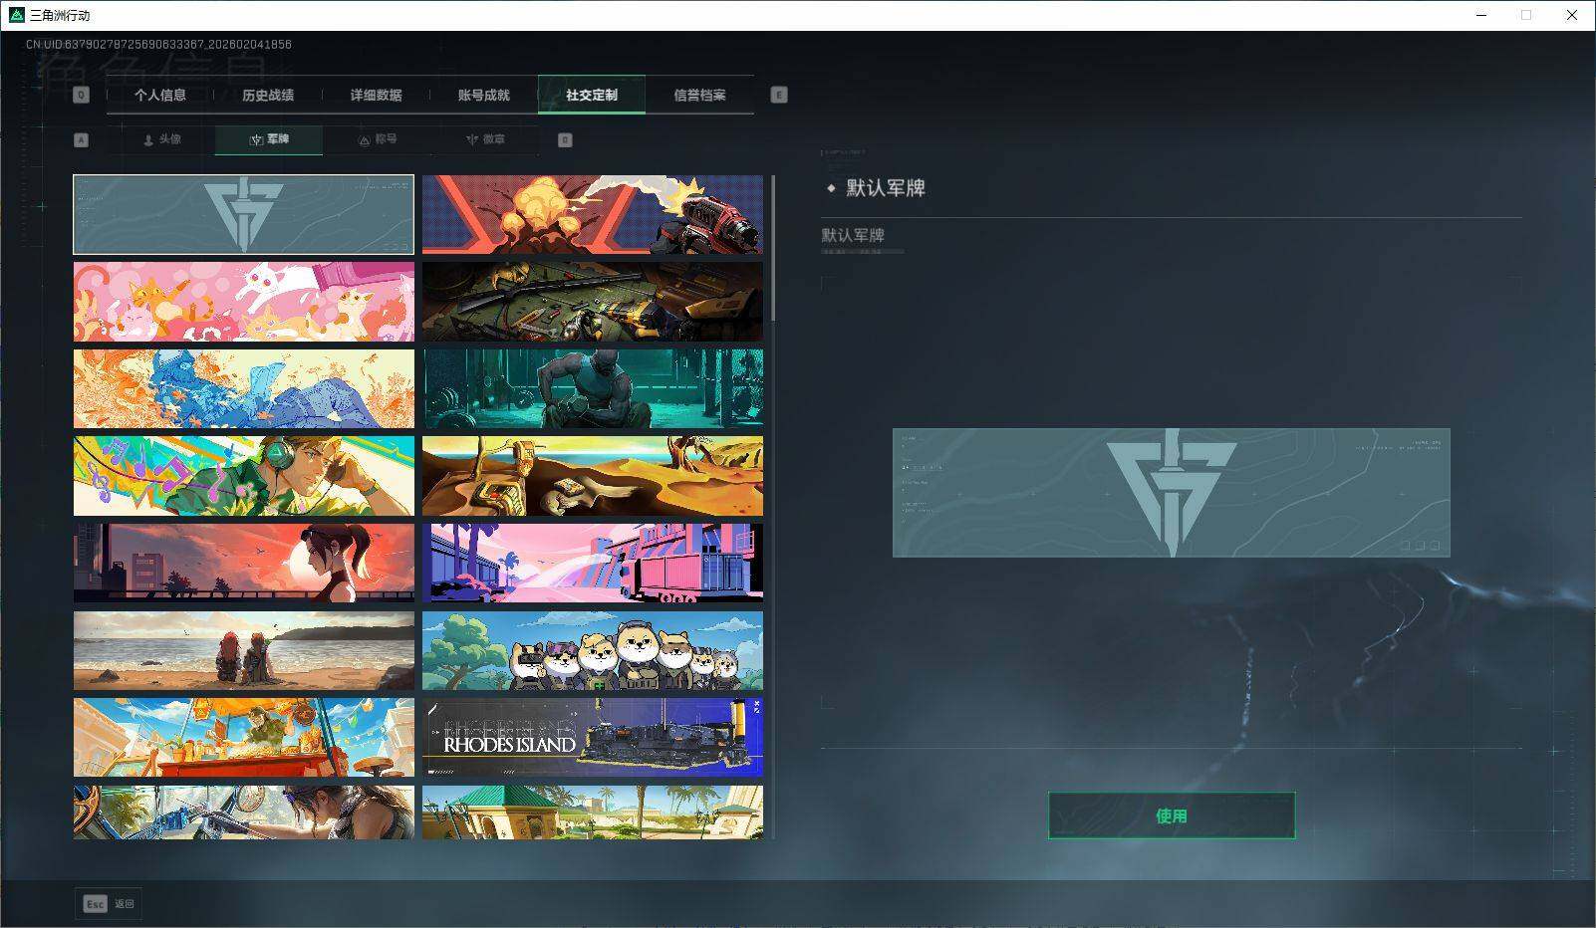The width and height of the screenshot is (1596, 928).
Task: Switch to the 头像 sub-tab
Action: pos(161,139)
